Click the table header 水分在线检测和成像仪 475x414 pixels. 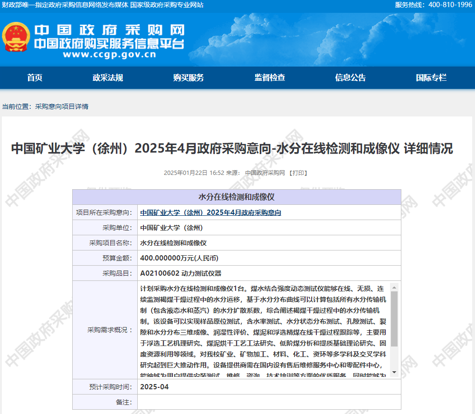tap(237, 197)
